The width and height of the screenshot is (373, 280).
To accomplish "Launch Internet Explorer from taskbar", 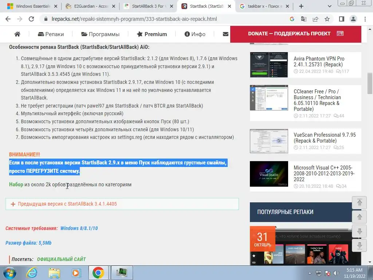I will [x=32, y=273].
